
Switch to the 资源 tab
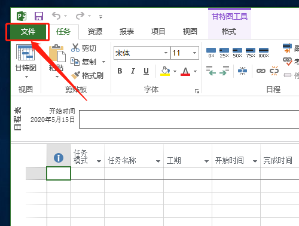pos(95,32)
